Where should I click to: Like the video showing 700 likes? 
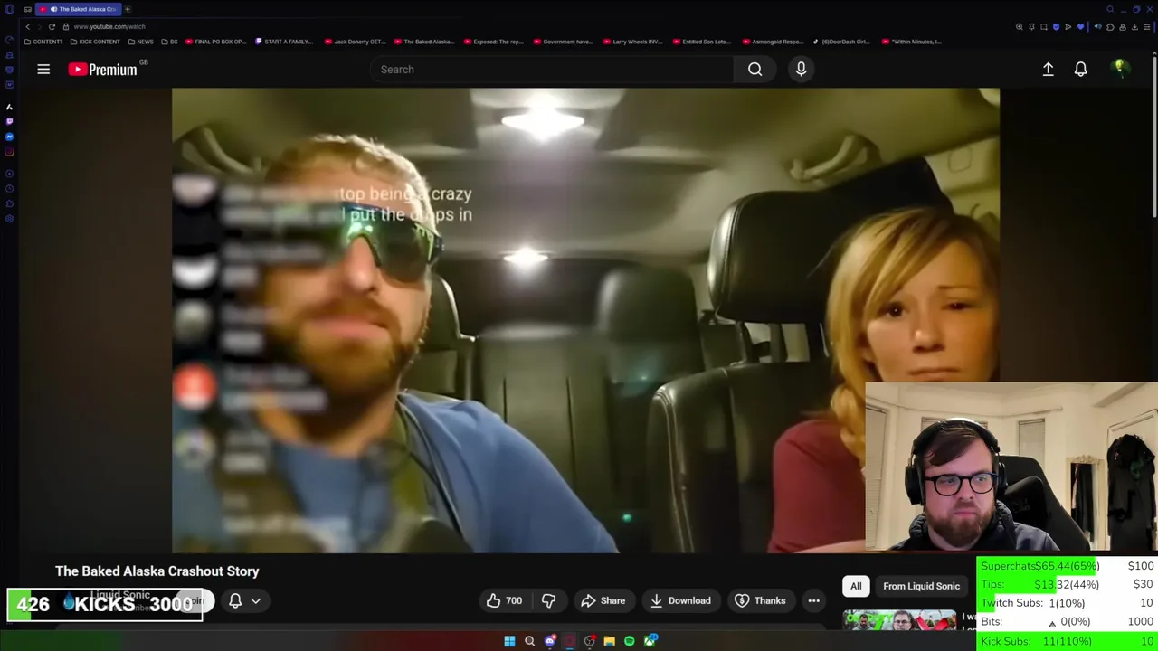(x=504, y=600)
